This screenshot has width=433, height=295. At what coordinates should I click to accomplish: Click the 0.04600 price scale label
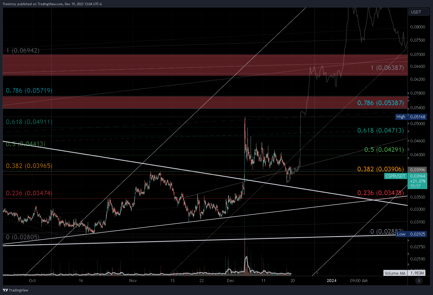(x=418, y=141)
